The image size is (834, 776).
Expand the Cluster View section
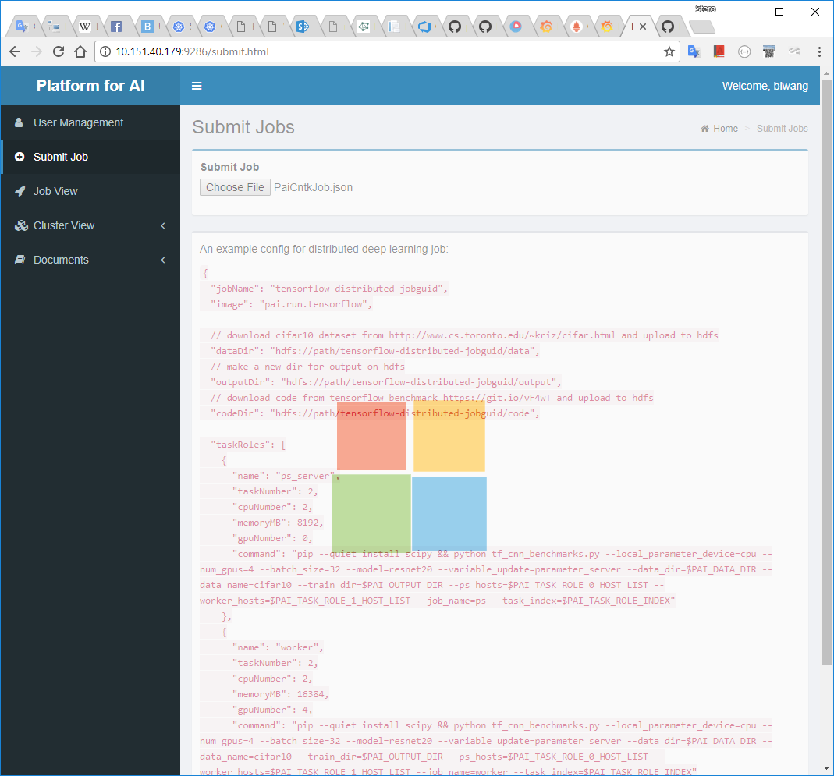(x=62, y=225)
